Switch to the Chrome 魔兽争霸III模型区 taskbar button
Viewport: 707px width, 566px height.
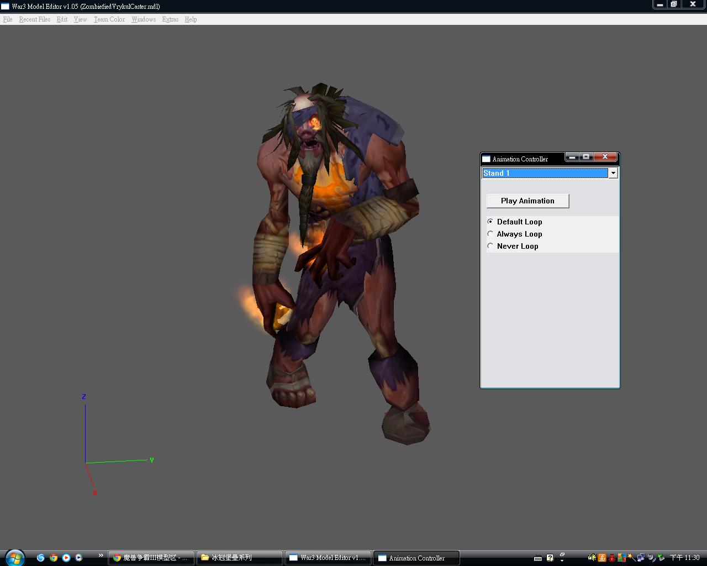pyautogui.click(x=151, y=558)
